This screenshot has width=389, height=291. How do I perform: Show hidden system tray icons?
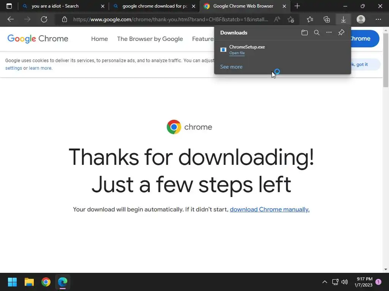[324, 282]
